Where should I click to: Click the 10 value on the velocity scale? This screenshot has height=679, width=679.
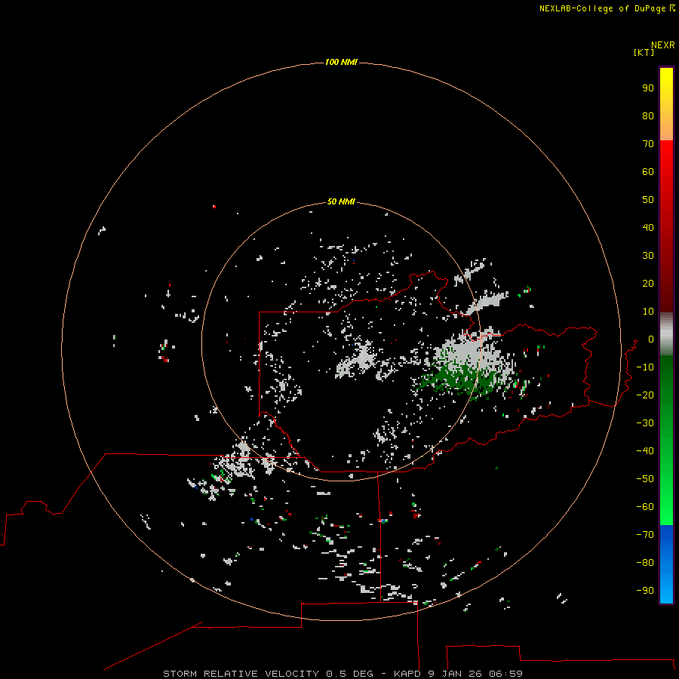point(648,312)
